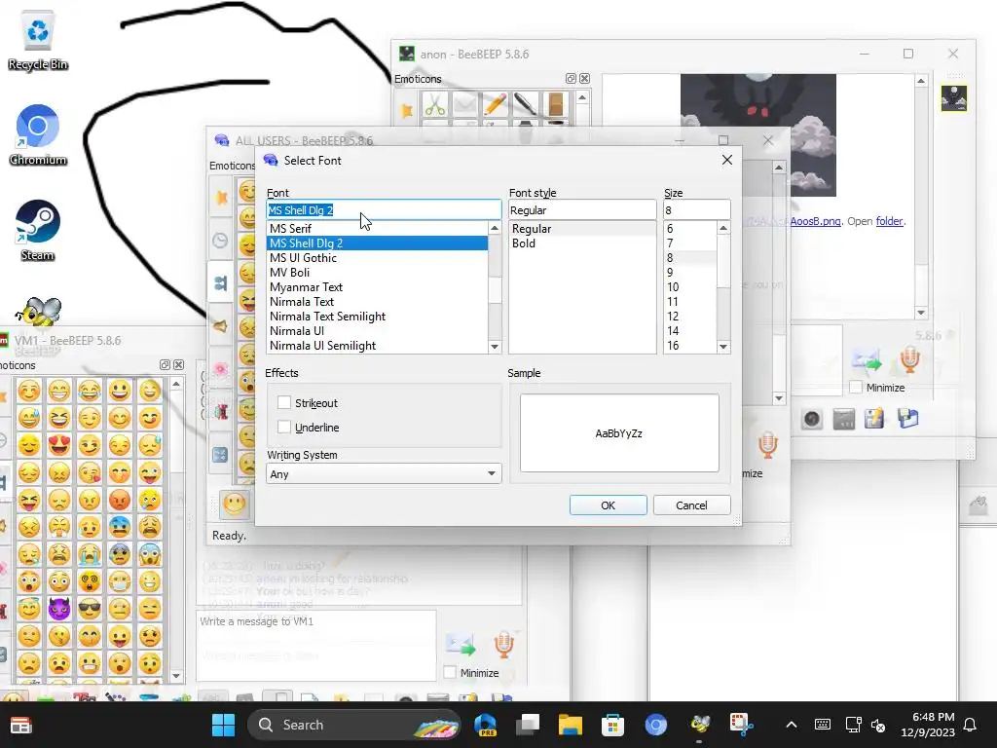Tick Minimize checkbox in anon window

pos(856,387)
